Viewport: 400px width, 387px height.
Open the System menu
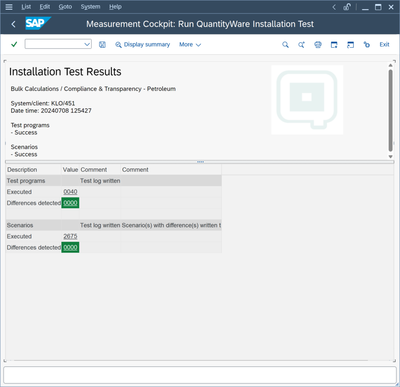pyautogui.click(x=90, y=7)
